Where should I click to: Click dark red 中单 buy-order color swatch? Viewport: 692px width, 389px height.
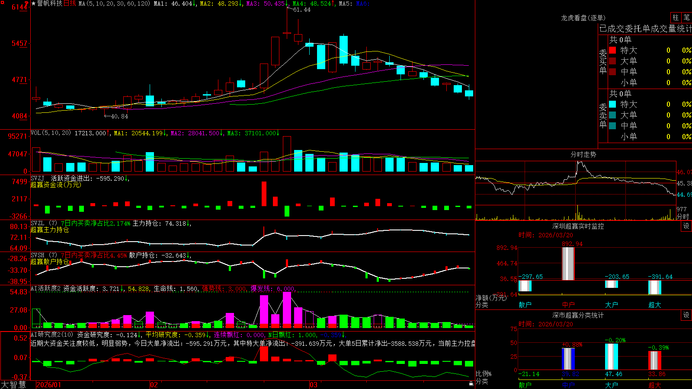[612, 72]
